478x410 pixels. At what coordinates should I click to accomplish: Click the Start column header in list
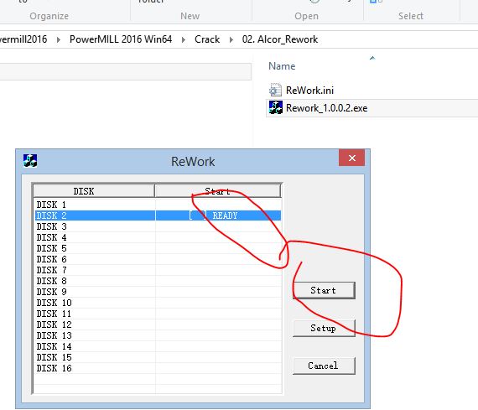coord(217,191)
